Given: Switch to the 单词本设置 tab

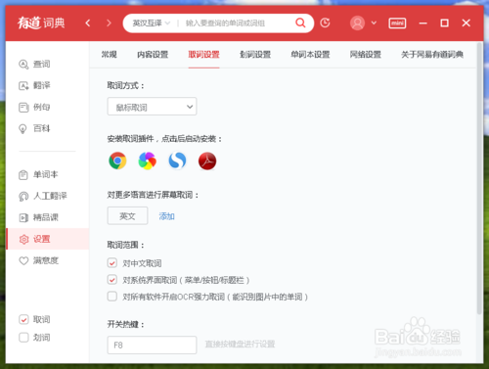Looking at the screenshot, I should [x=310, y=55].
